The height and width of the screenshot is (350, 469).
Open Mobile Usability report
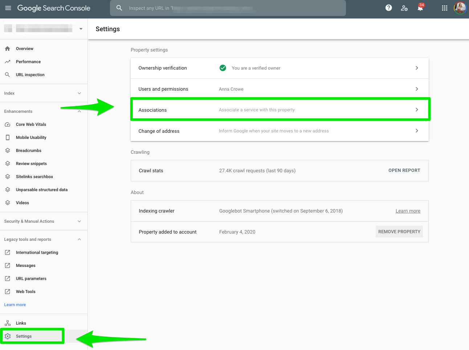coord(31,137)
